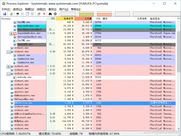
Task: Click the Refresh Now toolbar icon
Action: (11, 14)
